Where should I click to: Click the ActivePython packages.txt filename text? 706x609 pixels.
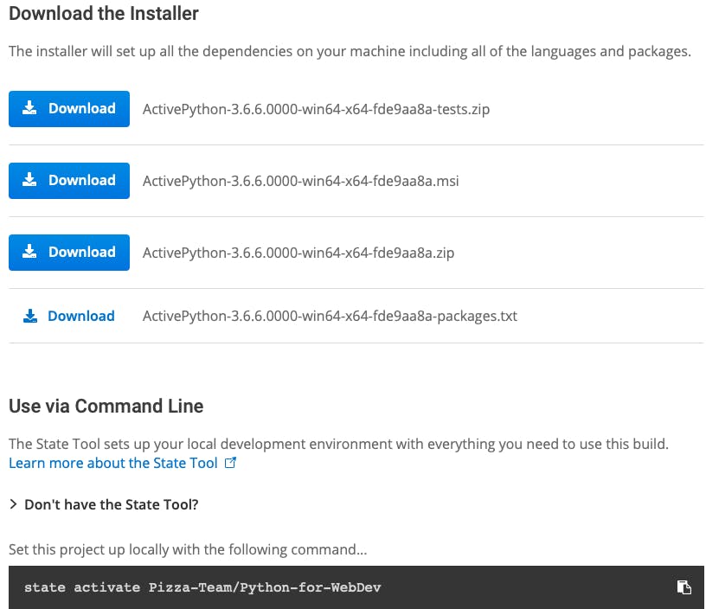click(330, 316)
